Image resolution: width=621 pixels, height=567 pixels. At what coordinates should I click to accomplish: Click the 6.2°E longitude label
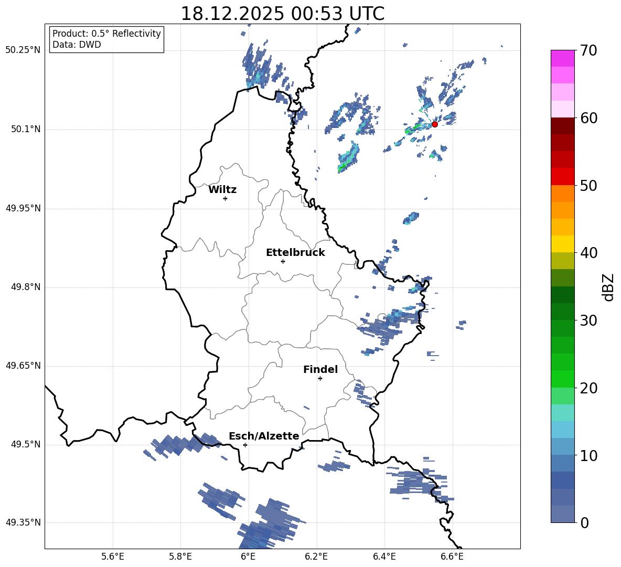(316, 557)
